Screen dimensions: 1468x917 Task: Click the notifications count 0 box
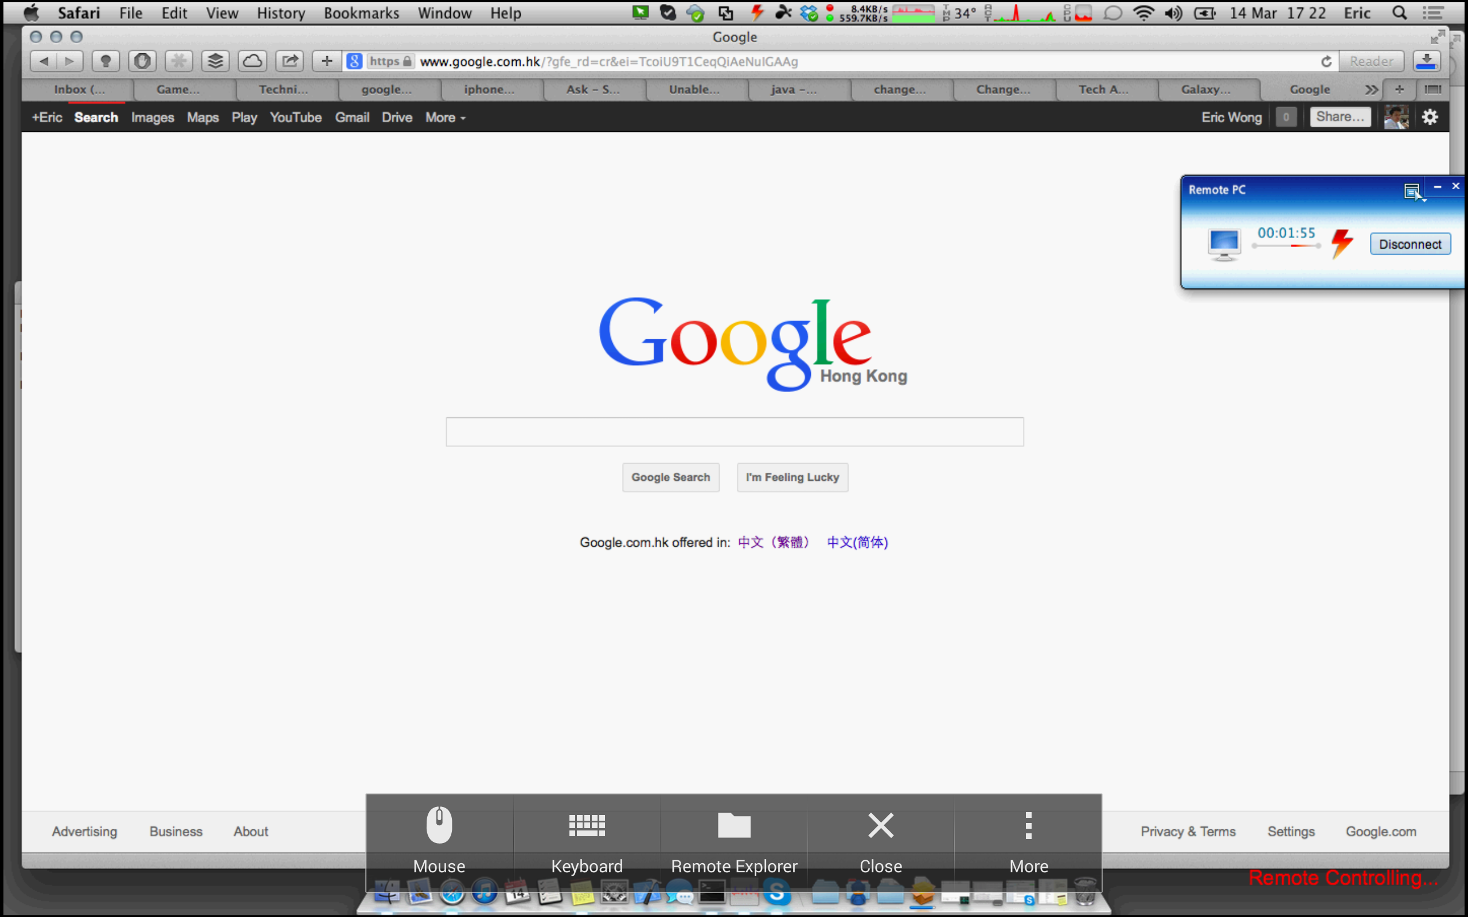pyautogui.click(x=1286, y=117)
